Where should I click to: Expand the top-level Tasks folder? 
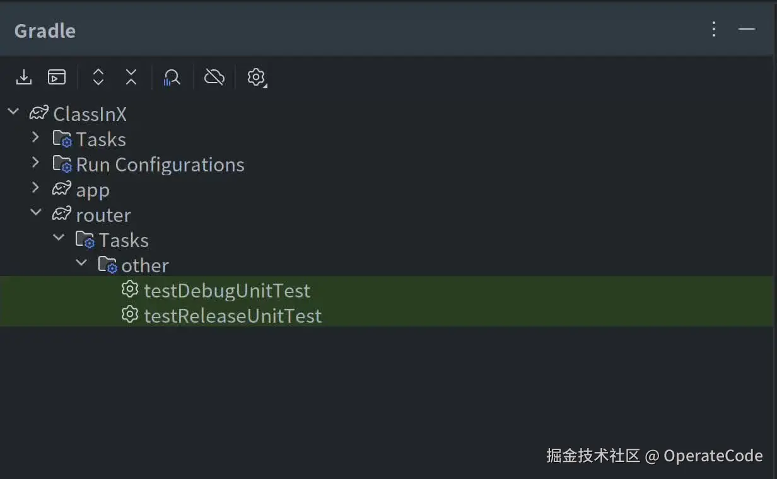click(x=36, y=137)
